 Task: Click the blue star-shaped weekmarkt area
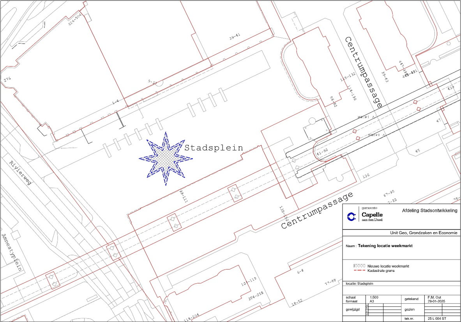[166, 158]
